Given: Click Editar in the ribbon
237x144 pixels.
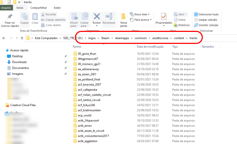Looking at the screenshot, I should (180, 20).
